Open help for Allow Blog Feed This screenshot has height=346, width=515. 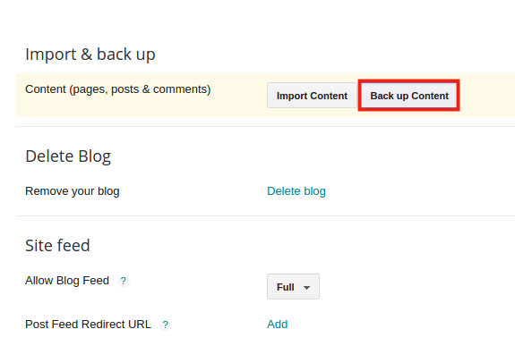(124, 281)
